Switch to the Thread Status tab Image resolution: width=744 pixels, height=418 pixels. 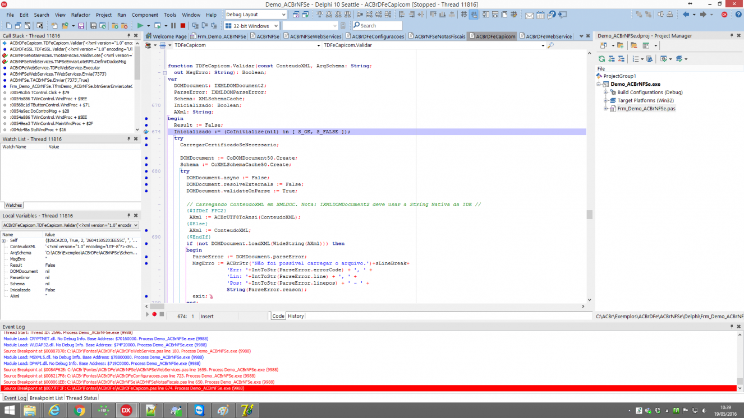tap(81, 398)
